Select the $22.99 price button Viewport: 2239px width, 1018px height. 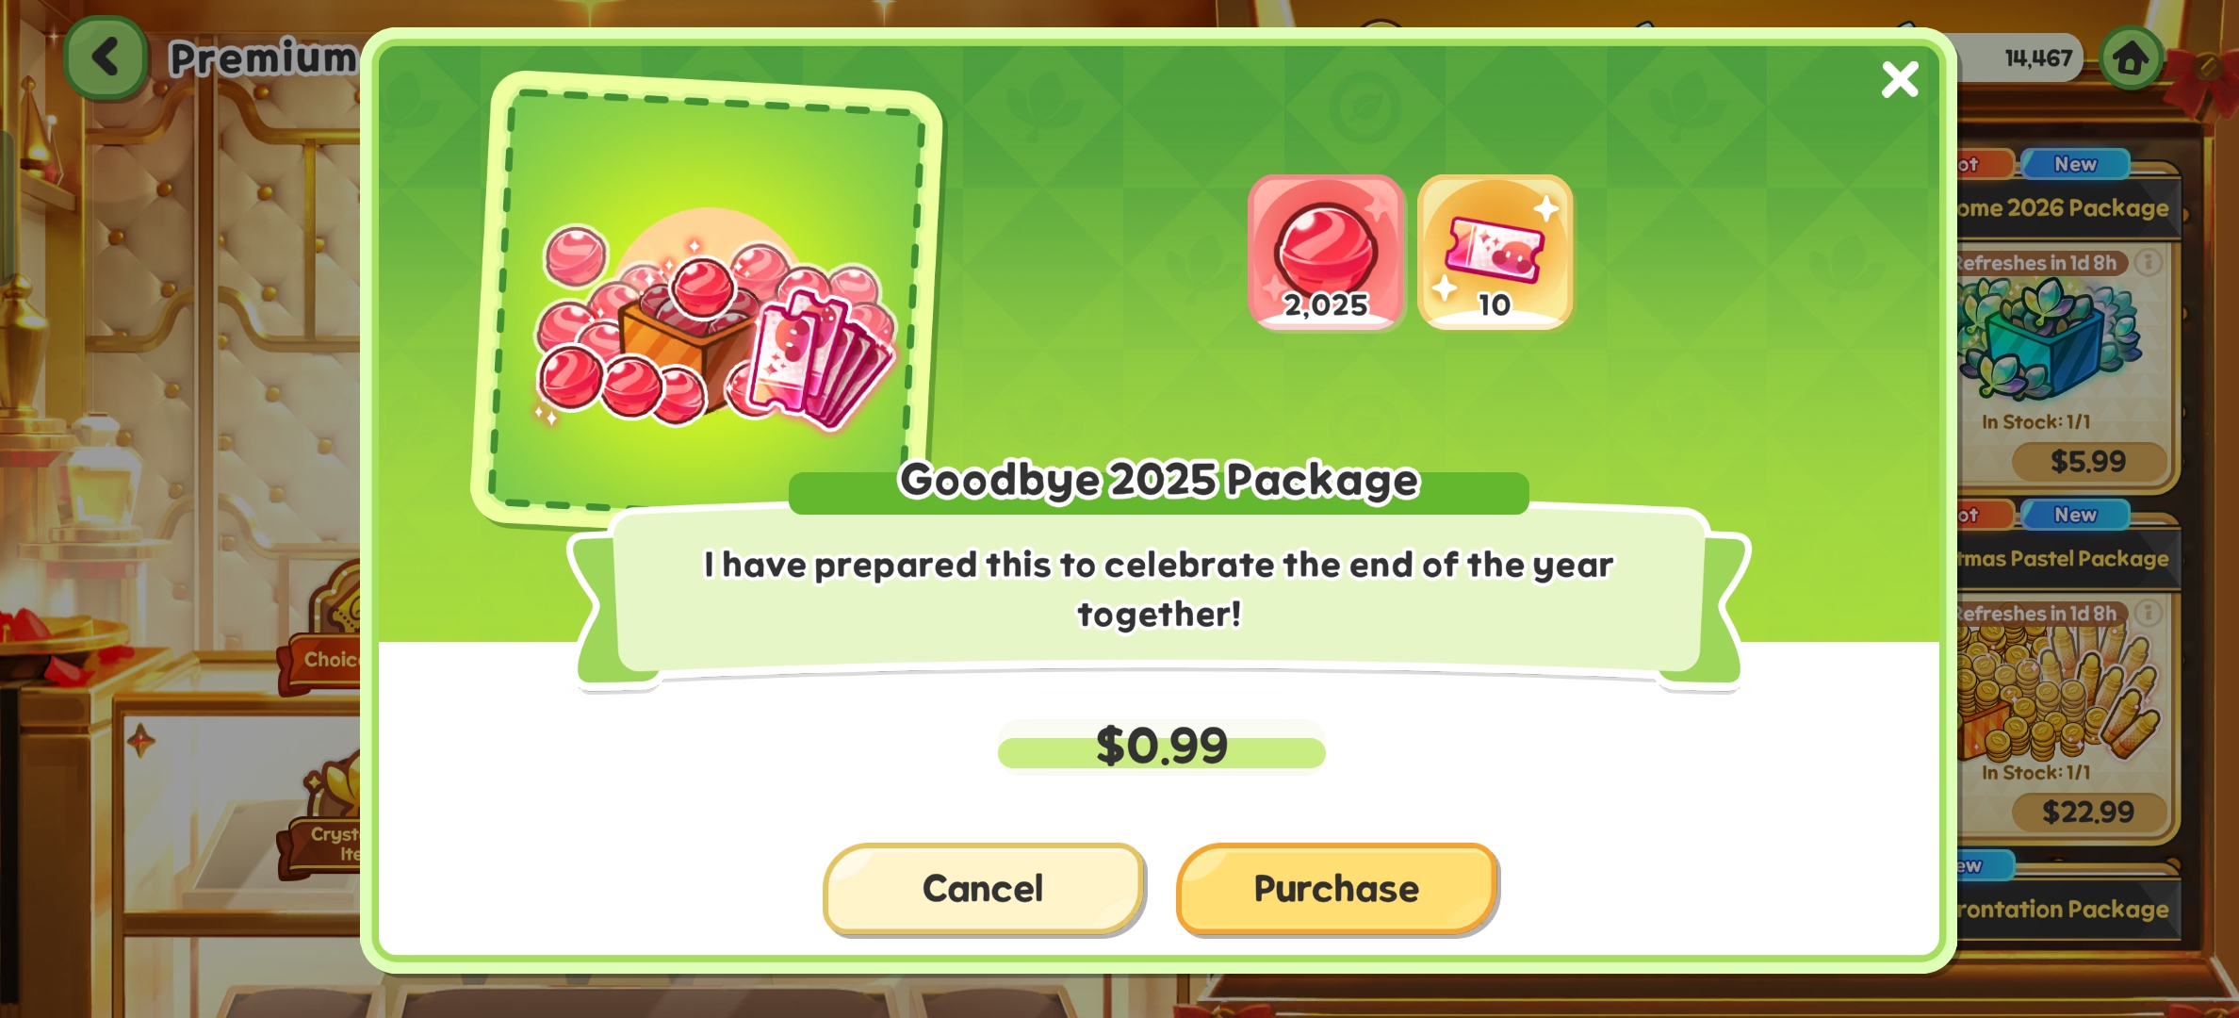click(2088, 813)
